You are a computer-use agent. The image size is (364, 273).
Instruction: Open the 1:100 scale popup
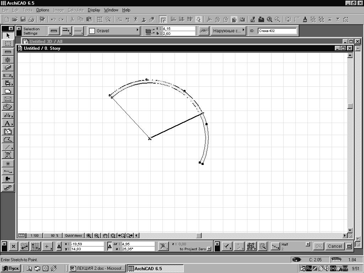tap(34, 235)
